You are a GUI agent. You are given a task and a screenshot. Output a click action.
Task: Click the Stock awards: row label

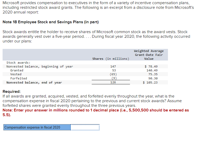click(18, 63)
